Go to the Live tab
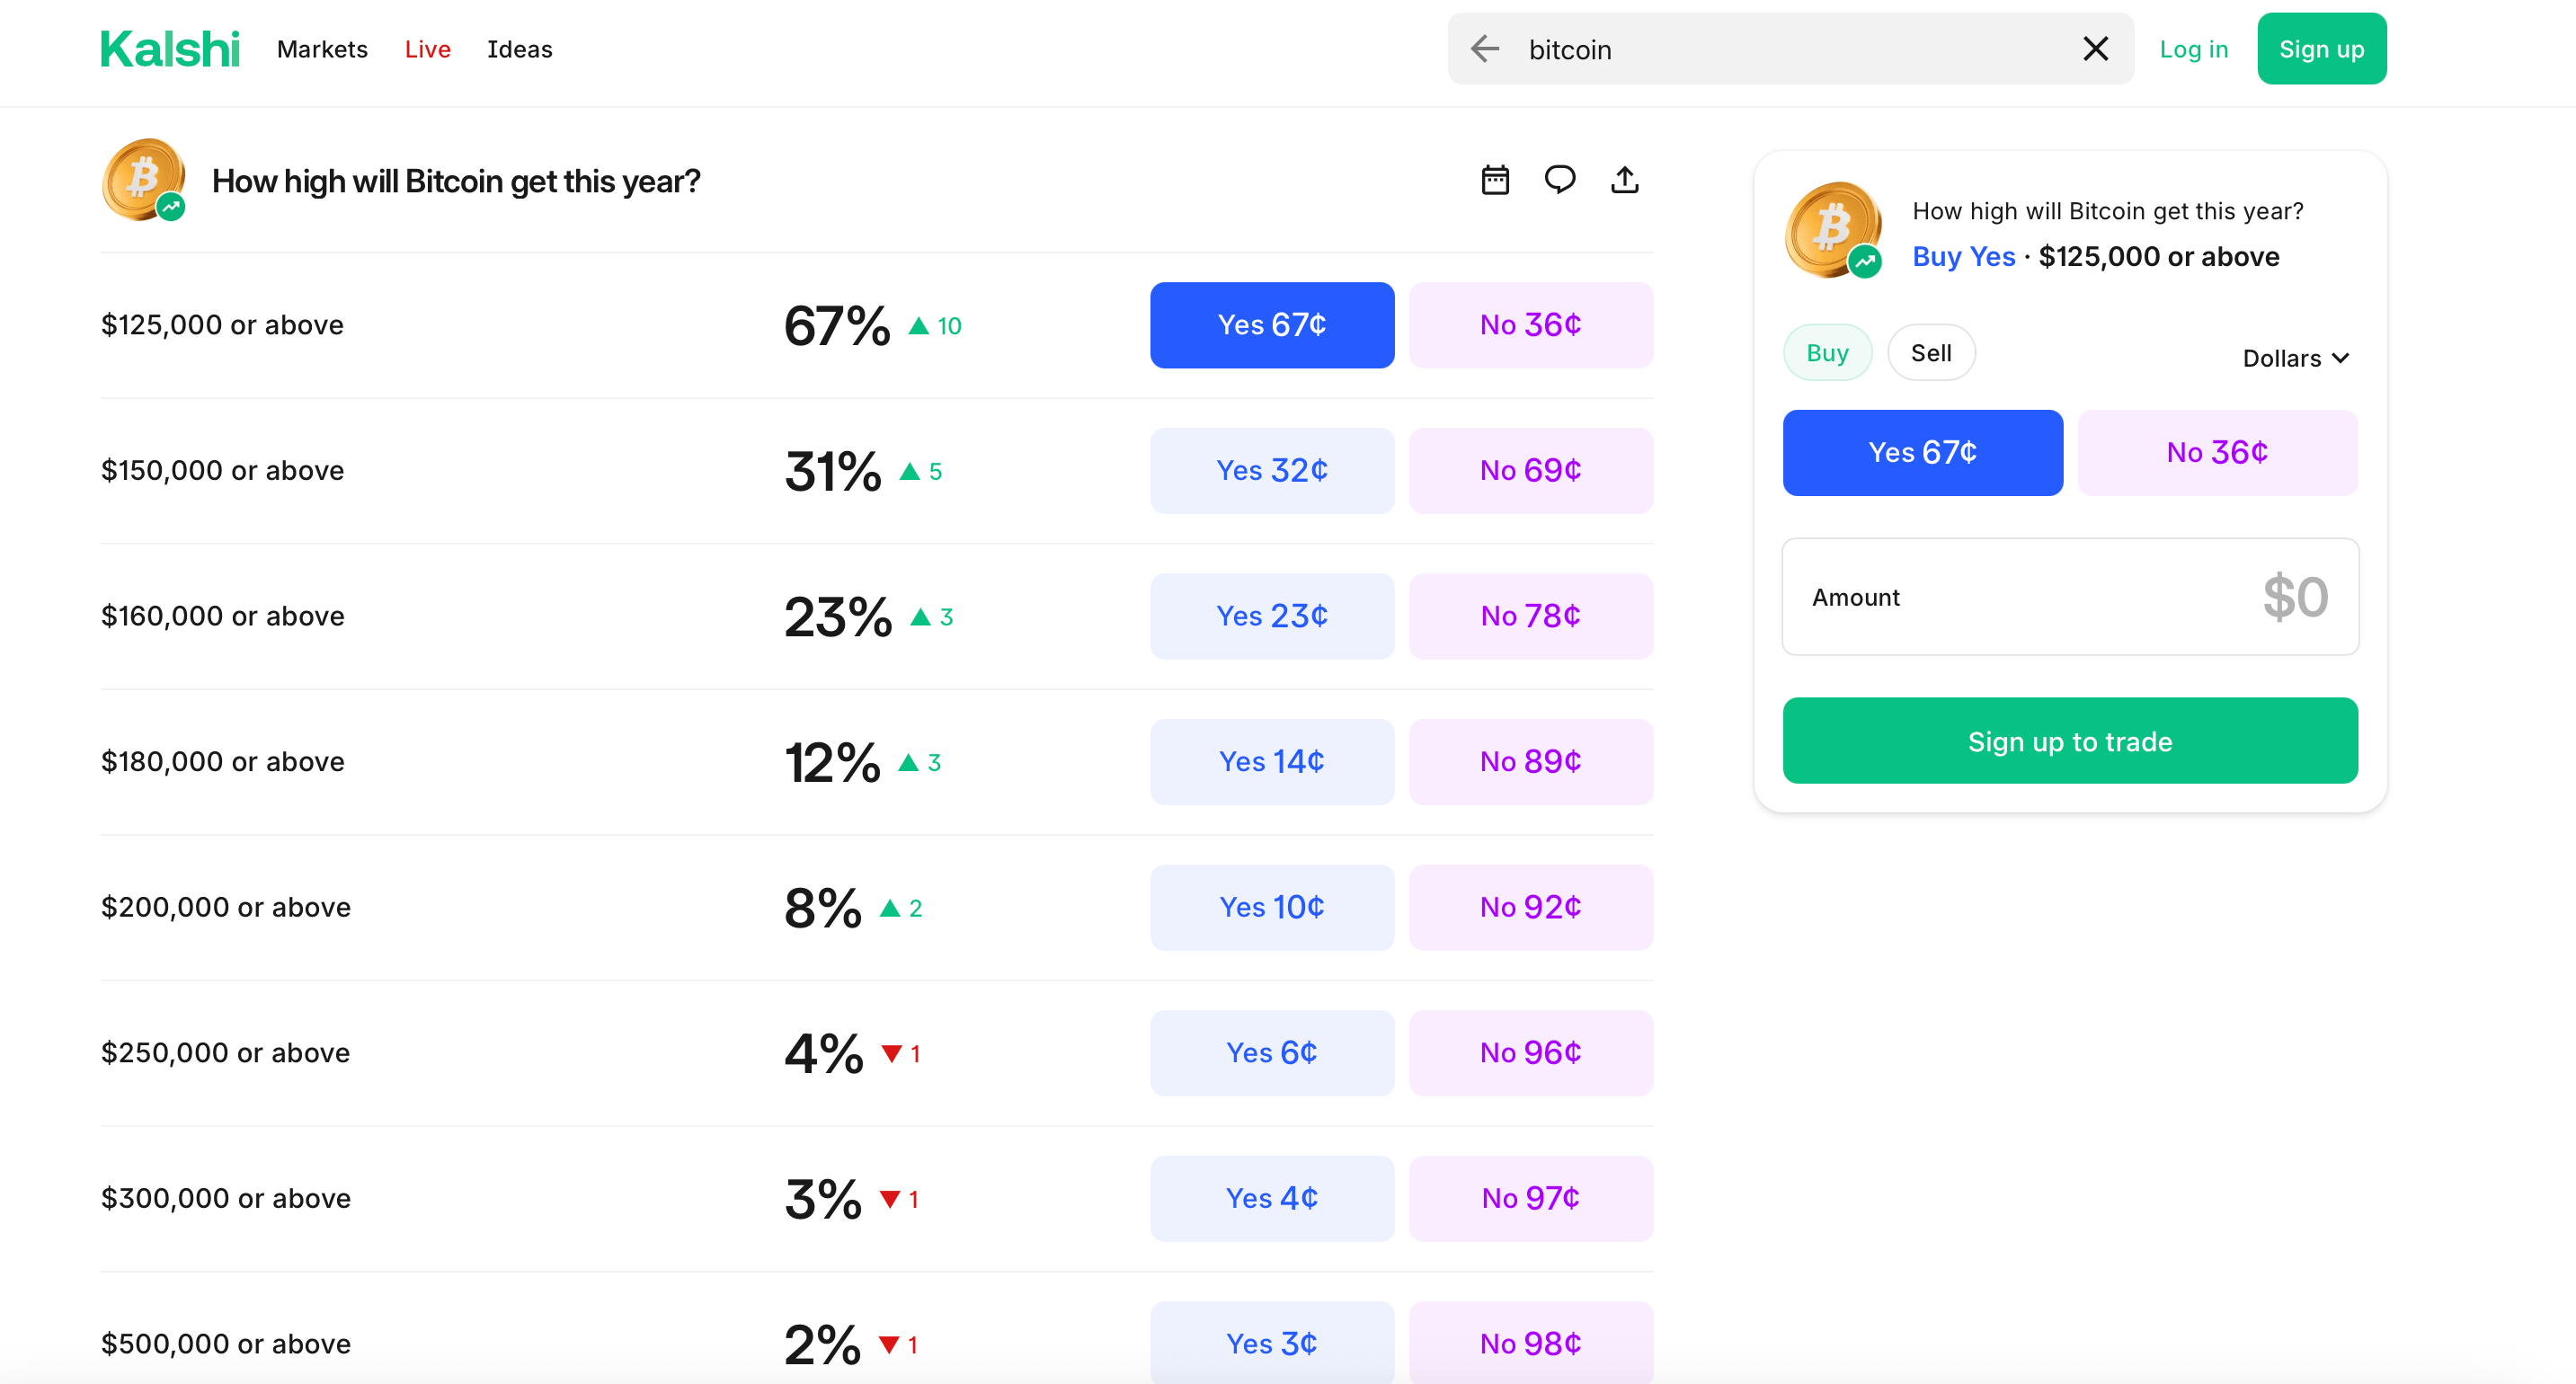 pyautogui.click(x=427, y=49)
